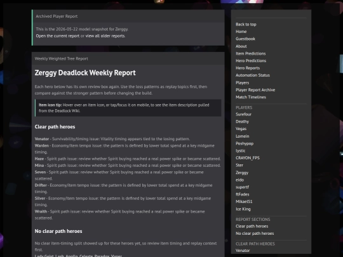Go Back to top in sidebar

(x=246, y=25)
